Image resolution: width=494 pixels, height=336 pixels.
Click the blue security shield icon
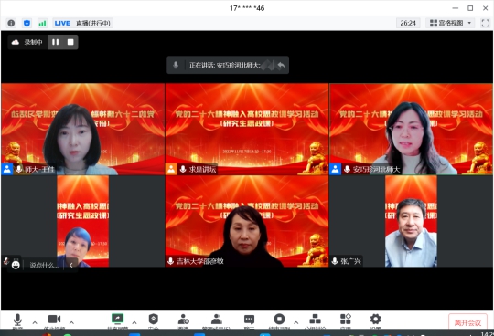point(27,23)
